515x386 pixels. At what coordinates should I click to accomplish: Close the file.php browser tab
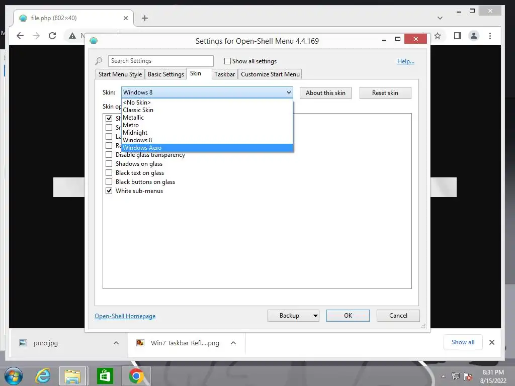(x=125, y=18)
